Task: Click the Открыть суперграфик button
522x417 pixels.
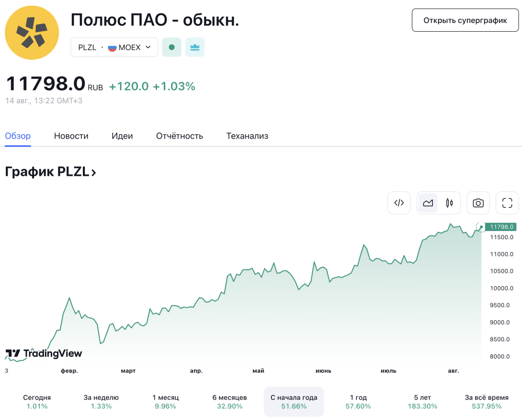Action: (x=465, y=20)
